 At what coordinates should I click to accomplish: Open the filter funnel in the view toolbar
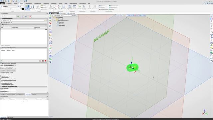[x=117, y=15]
